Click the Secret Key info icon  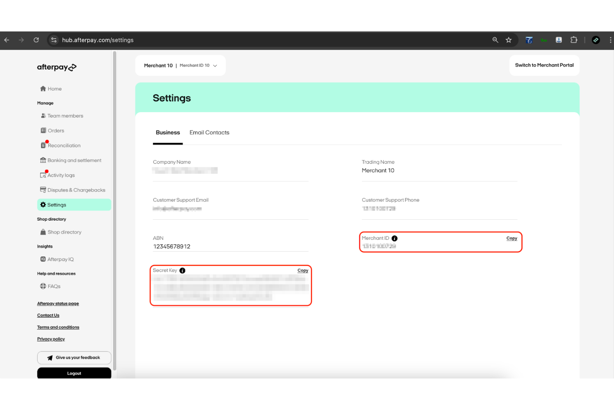click(x=183, y=270)
